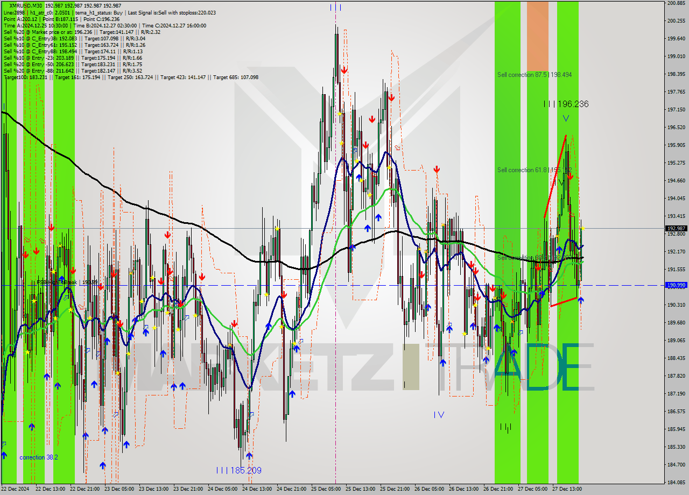
Task: Click the '23 Dec 21:00' time axis label
Action: click(188, 489)
